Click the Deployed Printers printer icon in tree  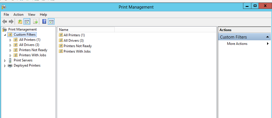coord(10,66)
